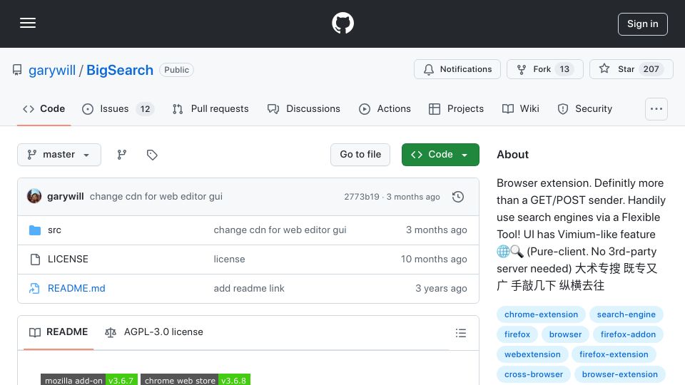The width and height of the screenshot is (685, 385).
Task: Select the AGPL-3.0 license tab
Action: (154, 332)
